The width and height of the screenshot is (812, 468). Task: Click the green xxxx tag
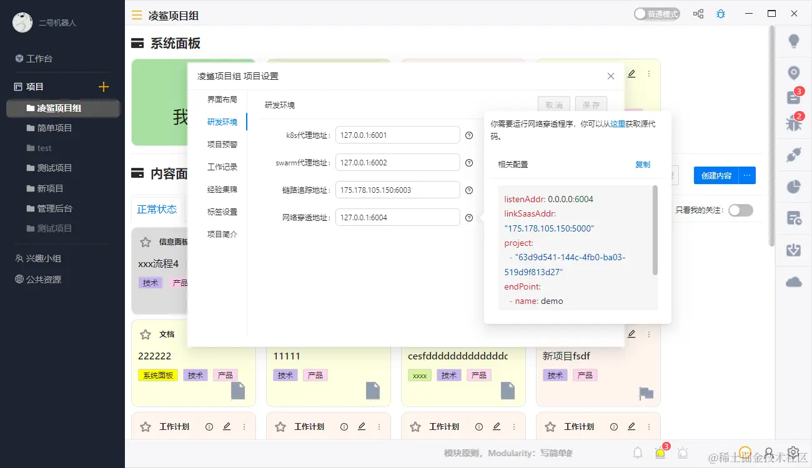click(420, 376)
